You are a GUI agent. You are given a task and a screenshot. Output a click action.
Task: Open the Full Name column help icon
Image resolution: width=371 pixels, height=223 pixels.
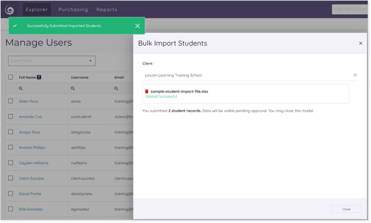click(x=39, y=77)
